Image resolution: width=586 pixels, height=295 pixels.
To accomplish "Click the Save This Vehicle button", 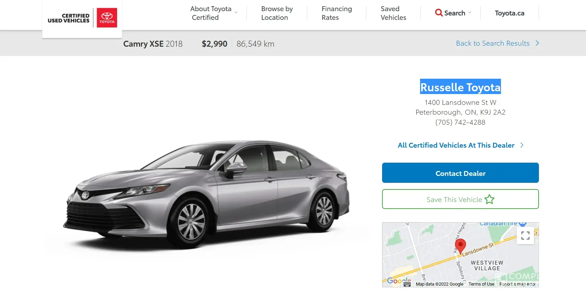I will pos(460,199).
